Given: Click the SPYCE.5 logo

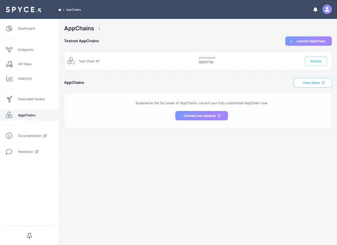Looking at the screenshot, I should tap(22, 9).
